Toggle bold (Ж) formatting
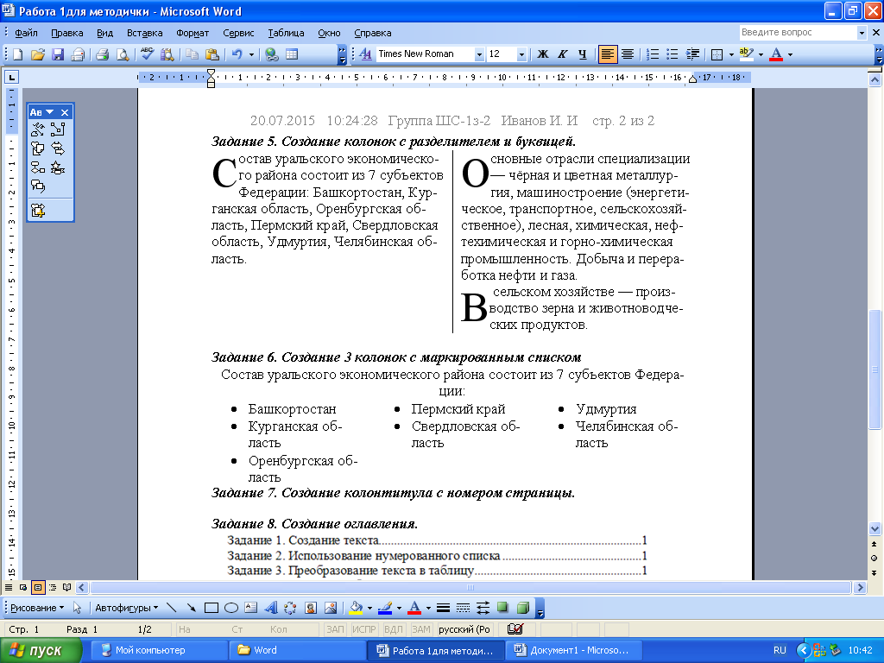 point(543,54)
